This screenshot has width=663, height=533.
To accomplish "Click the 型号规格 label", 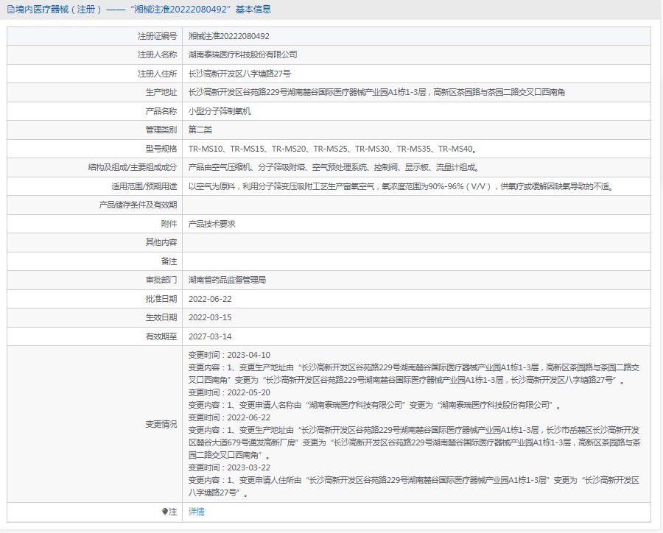I will 161,149.
